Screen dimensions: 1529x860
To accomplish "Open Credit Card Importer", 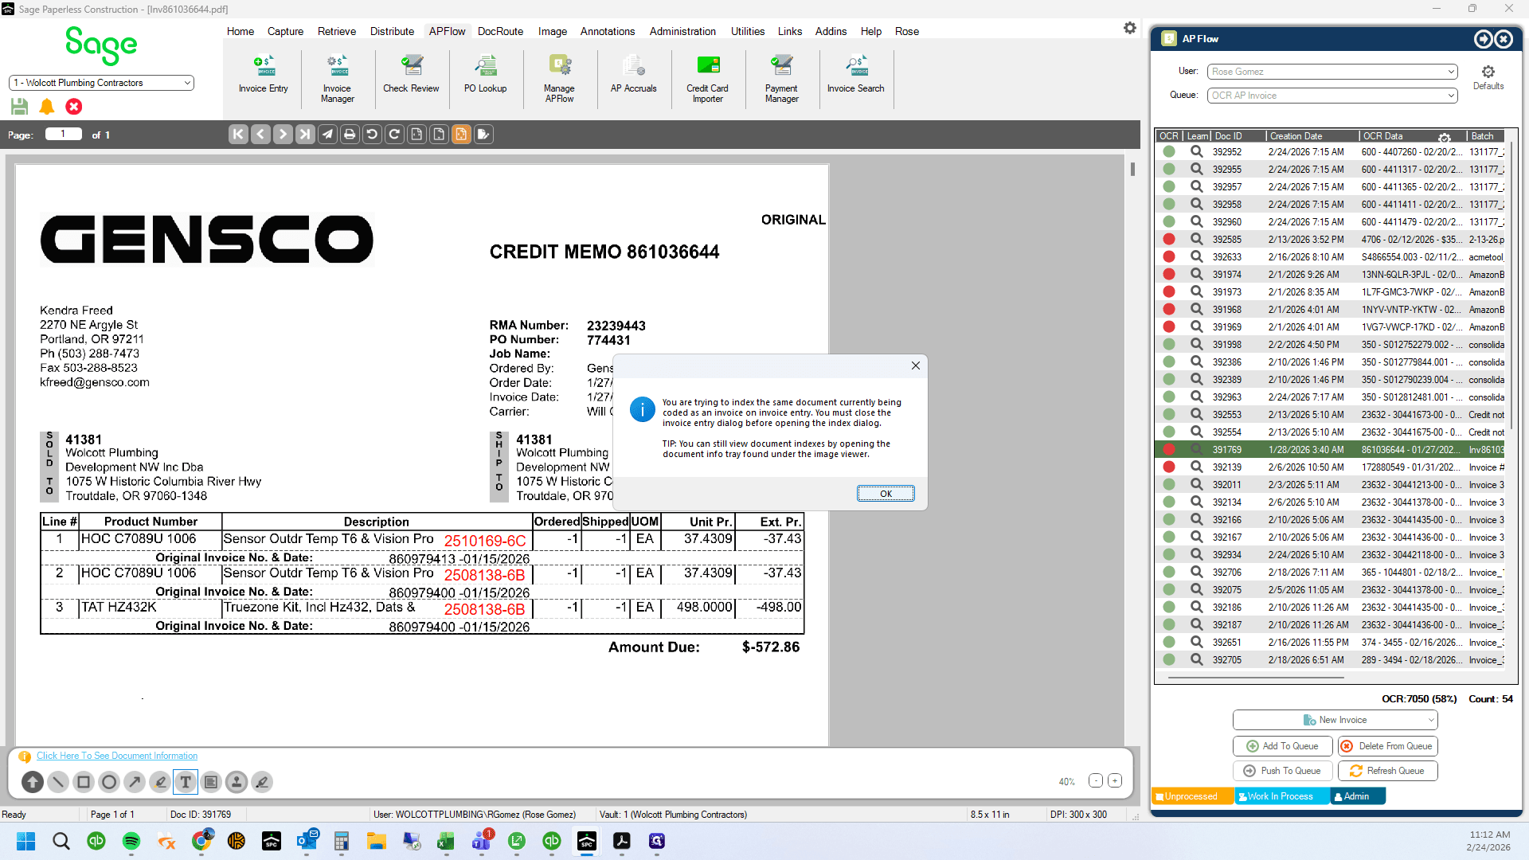I will [x=707, y=80].
